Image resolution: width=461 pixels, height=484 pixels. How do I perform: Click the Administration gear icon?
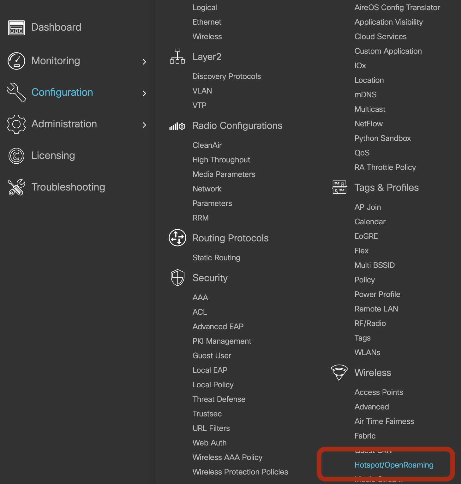[x=16, y=124]
